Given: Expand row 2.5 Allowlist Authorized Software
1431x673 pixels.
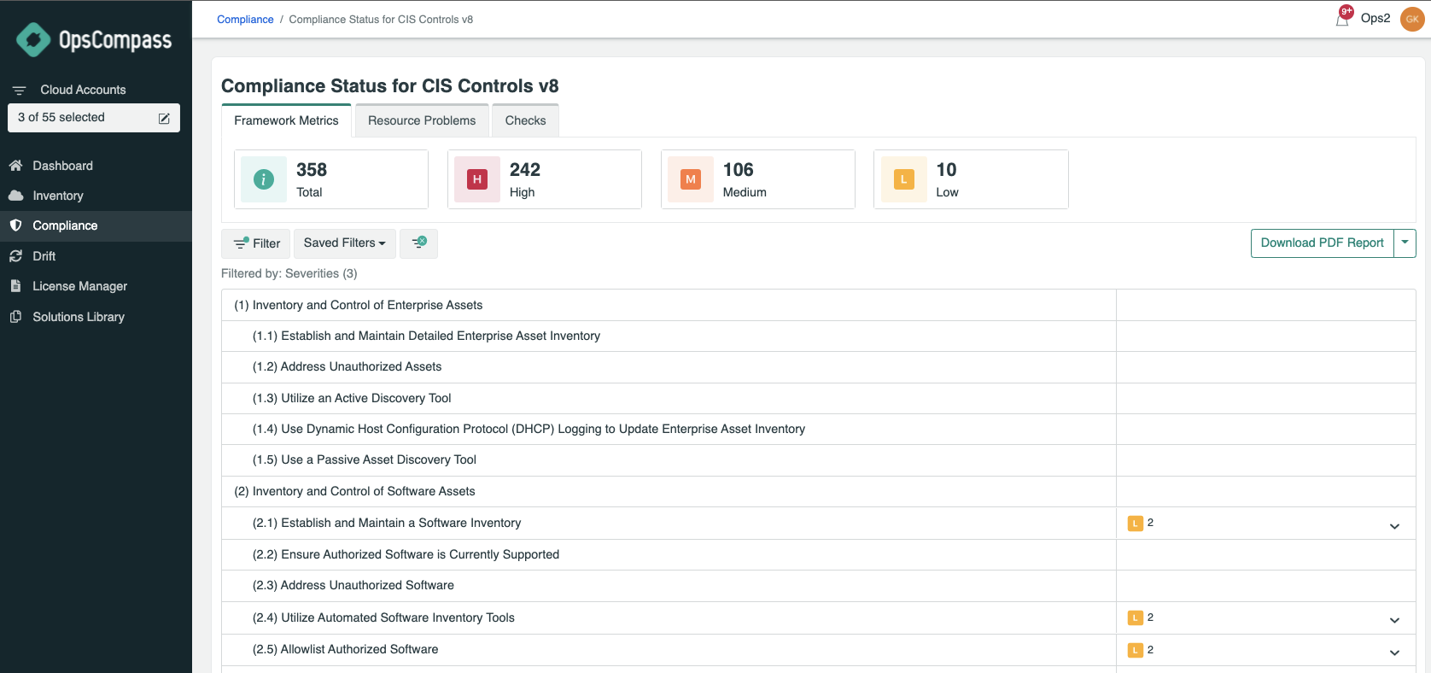Looking at the screenshot, I should point(1394,653).
